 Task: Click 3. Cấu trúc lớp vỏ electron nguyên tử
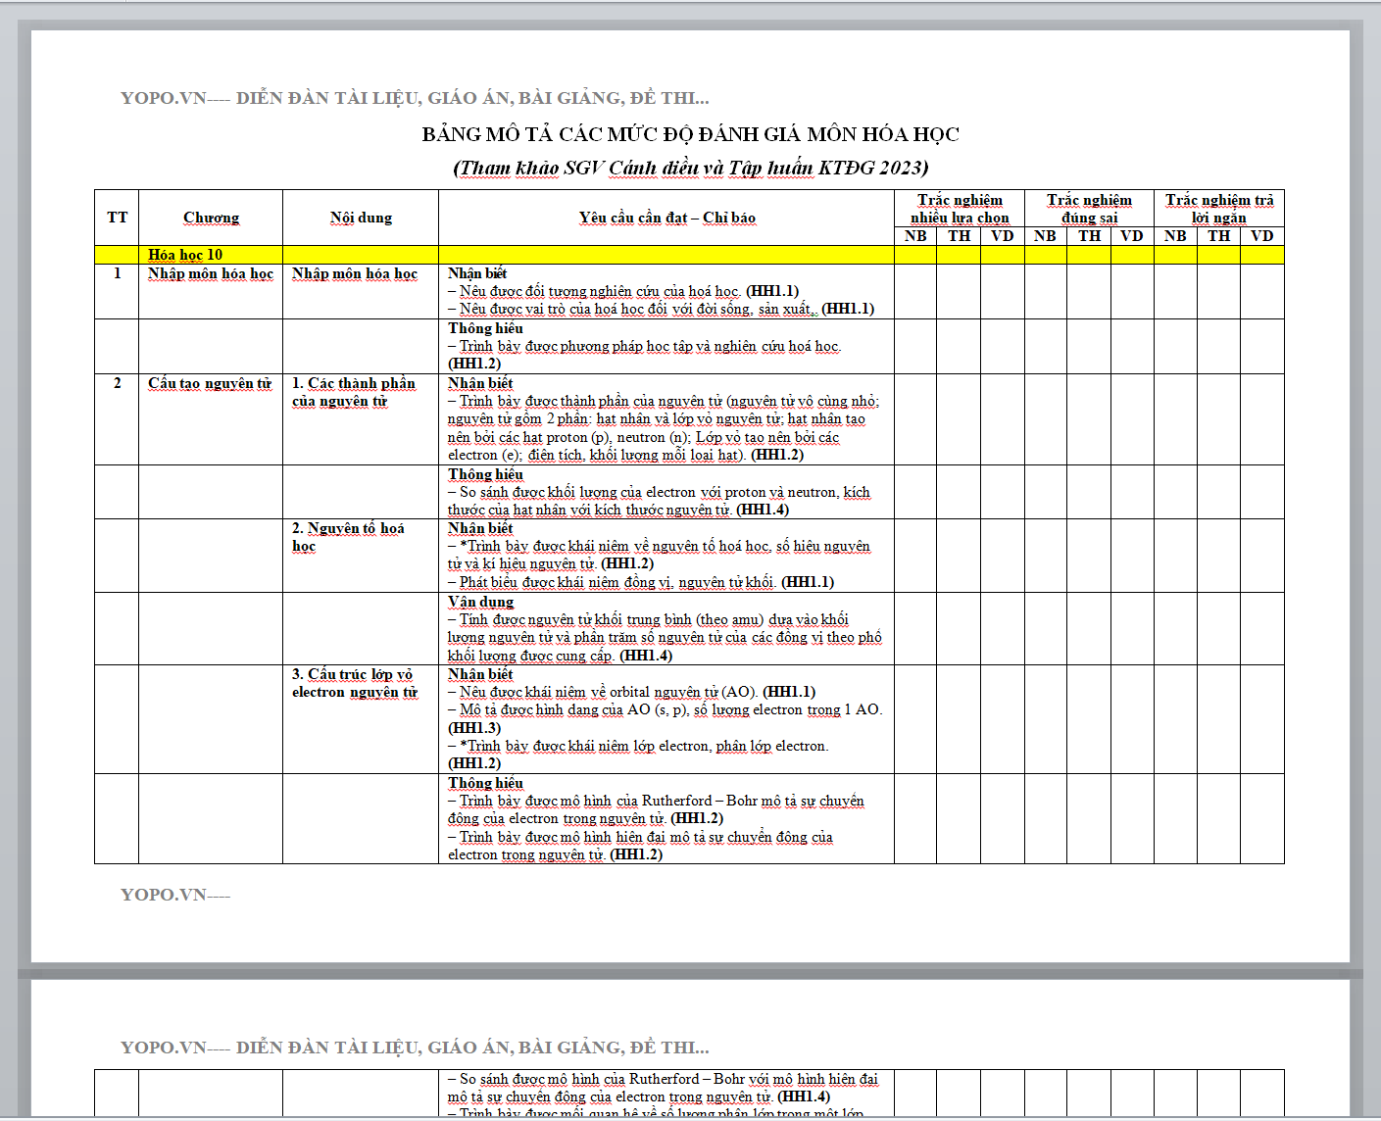click(x=355, y=683)
